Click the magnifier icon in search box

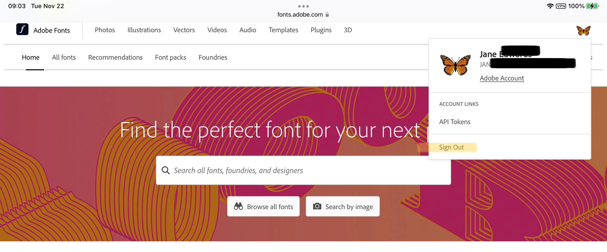point(165,170)
